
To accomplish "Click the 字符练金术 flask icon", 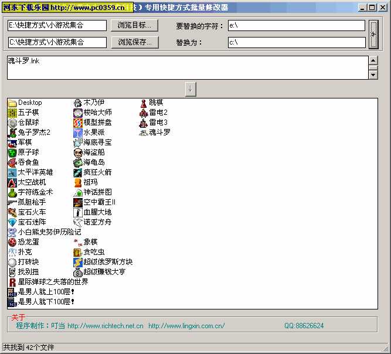I will click(x=12, y=192).
